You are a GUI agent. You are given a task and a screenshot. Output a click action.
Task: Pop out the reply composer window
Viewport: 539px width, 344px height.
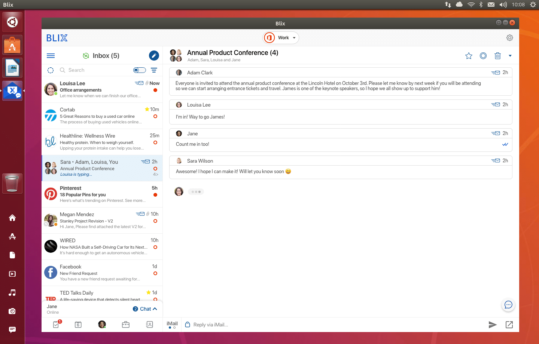click(x=509, y=325)
